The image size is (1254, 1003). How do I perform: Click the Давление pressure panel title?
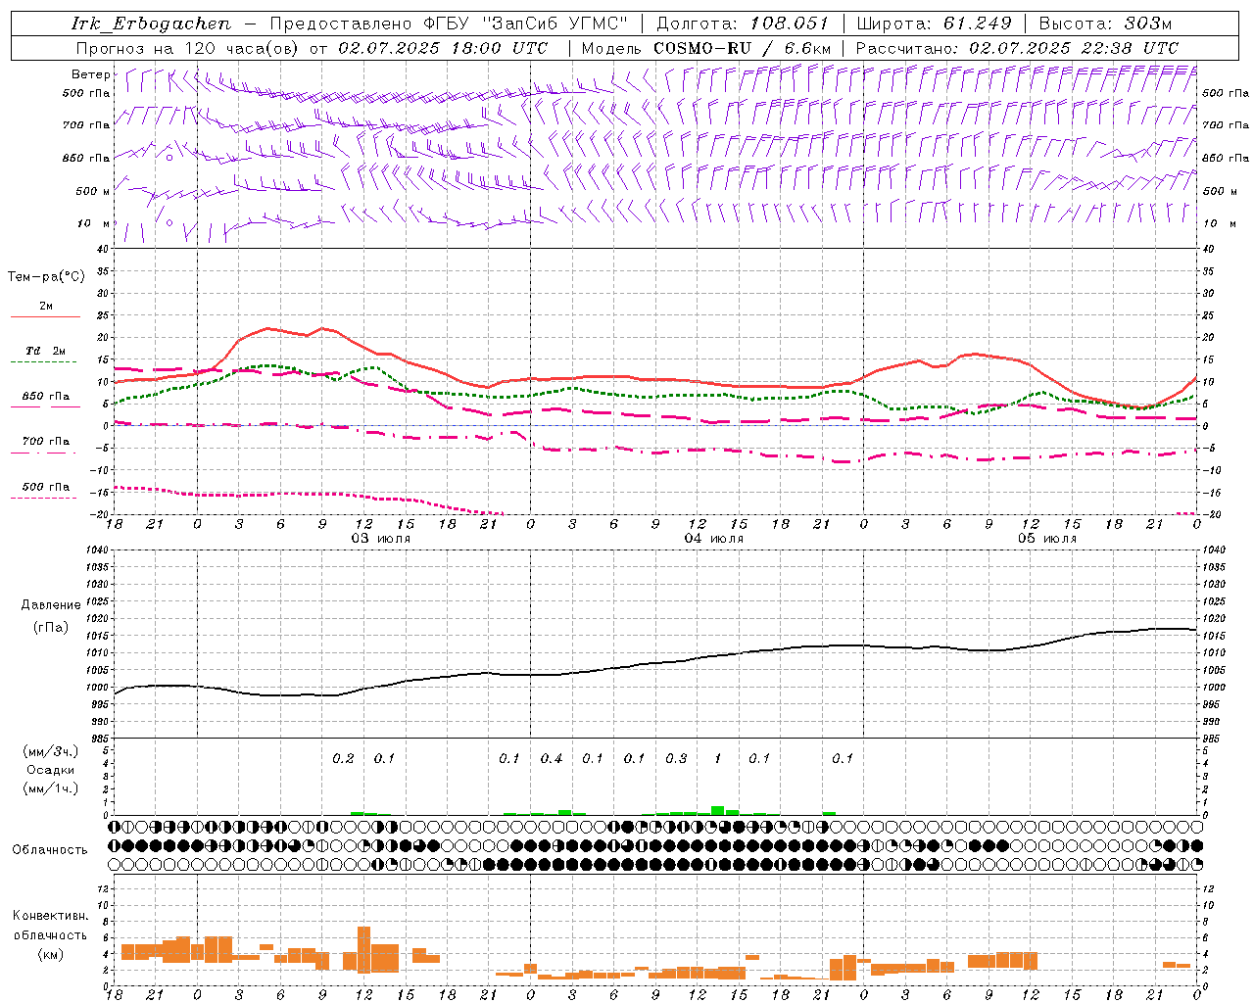[51, 605]
